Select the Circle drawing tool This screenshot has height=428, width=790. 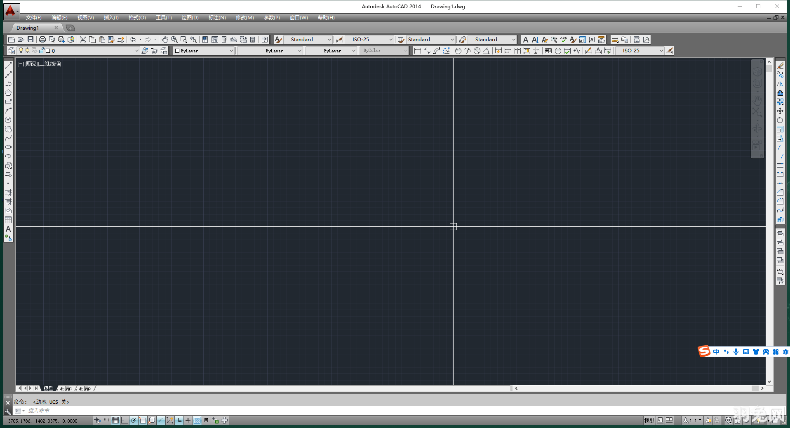(x=8, y=120)
